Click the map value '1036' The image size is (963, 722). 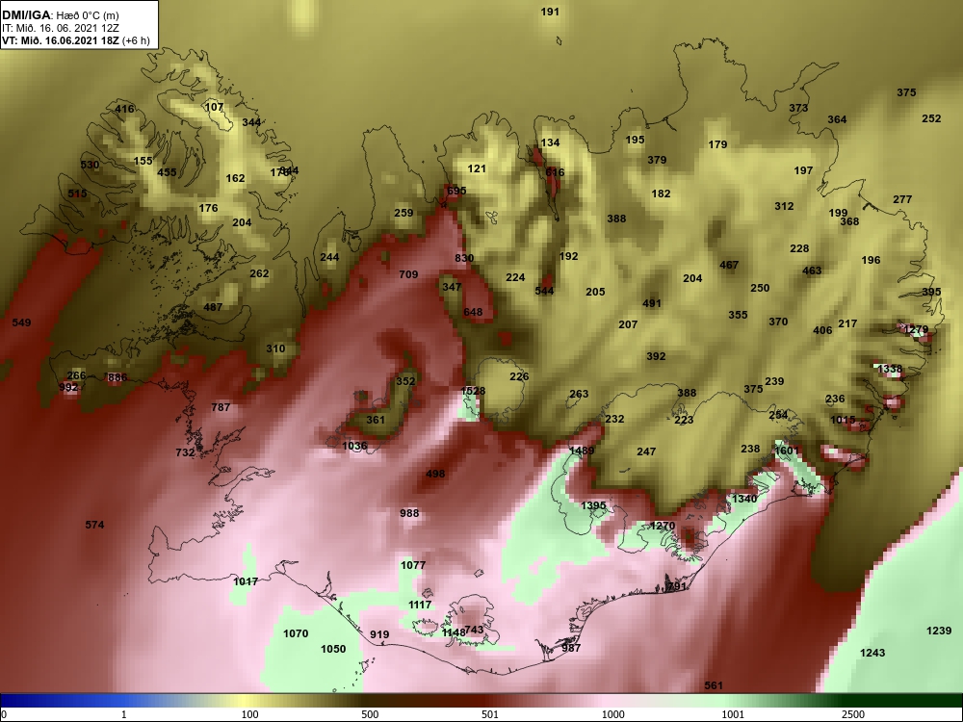click(x=354, y=447)
